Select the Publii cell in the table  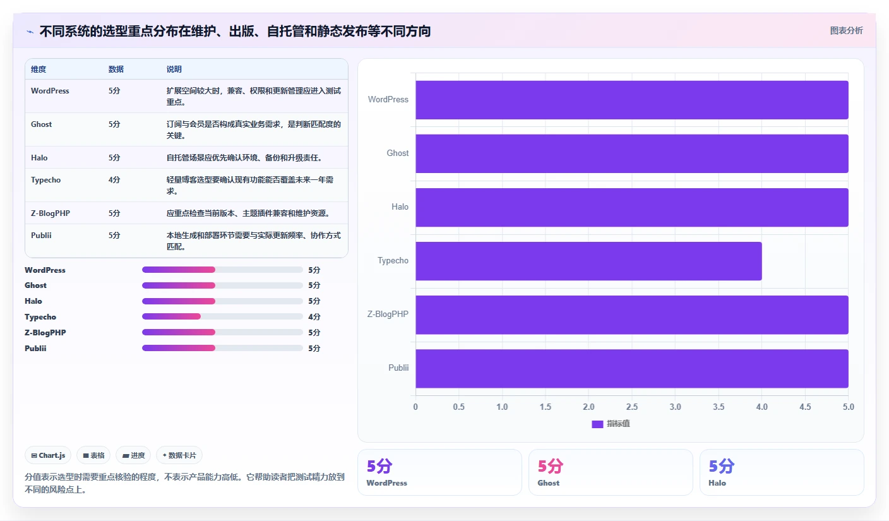click(x=42, y=236)
